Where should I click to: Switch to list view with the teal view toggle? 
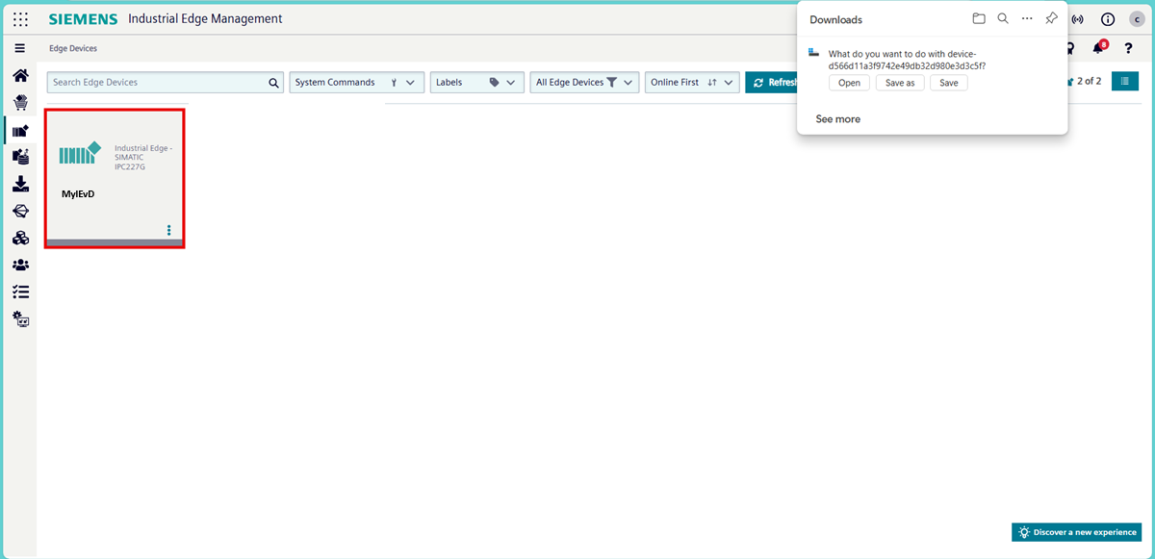[1124, 81]
